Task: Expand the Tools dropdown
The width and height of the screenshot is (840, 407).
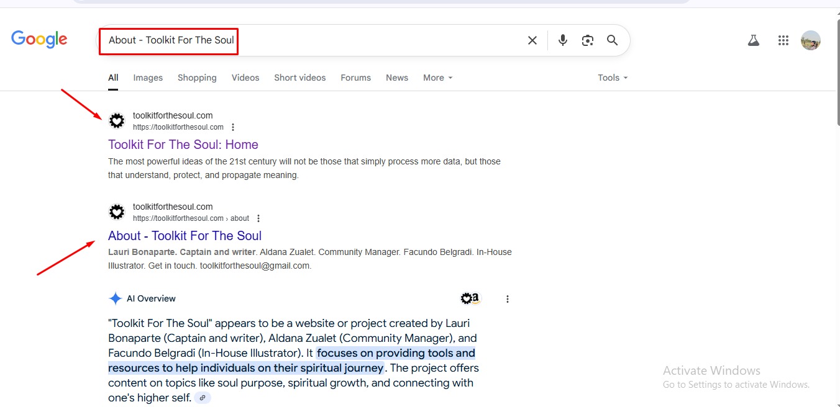Action: tap(613, 78)
